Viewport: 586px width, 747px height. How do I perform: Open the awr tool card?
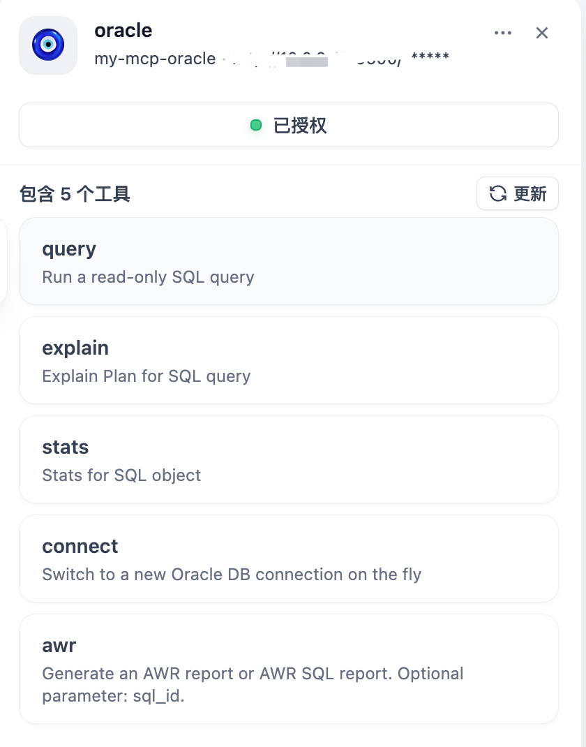coord(288,668)
